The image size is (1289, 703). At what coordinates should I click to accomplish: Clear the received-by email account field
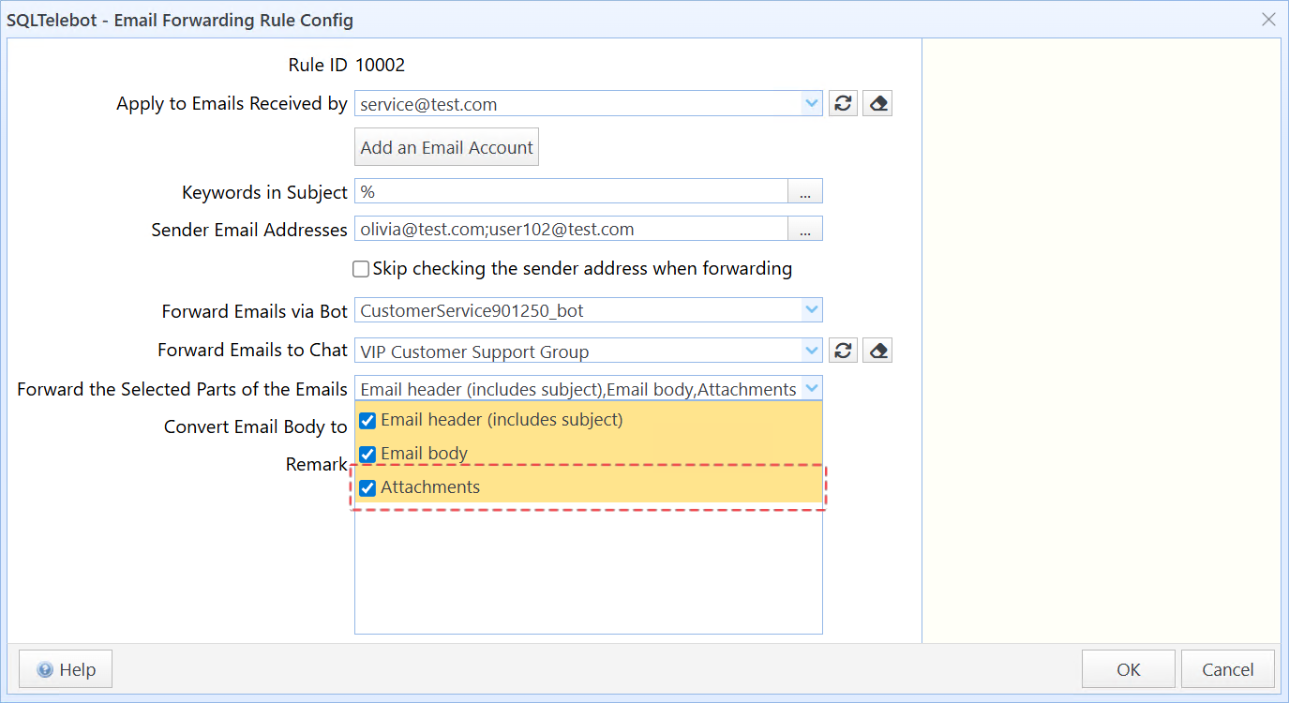[877, 104]
